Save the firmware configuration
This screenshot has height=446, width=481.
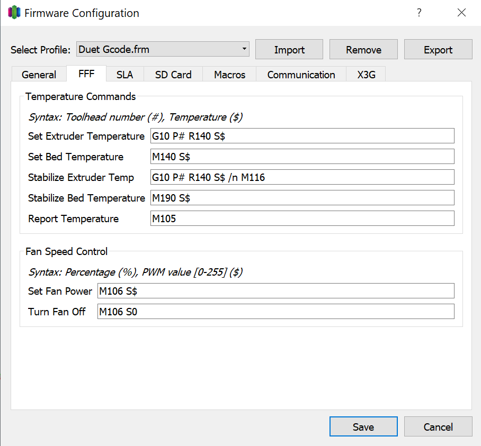click(x=363, y=426)
